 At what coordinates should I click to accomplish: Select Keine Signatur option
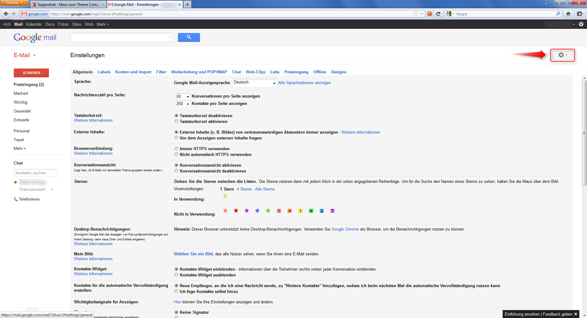(176, 312)
